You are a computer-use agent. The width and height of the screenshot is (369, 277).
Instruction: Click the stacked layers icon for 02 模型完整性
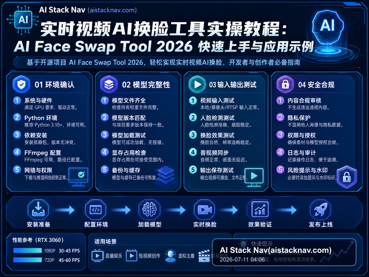[109, 84]
